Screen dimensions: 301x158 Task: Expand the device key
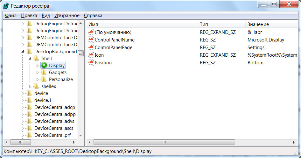(x=23, y=93)
